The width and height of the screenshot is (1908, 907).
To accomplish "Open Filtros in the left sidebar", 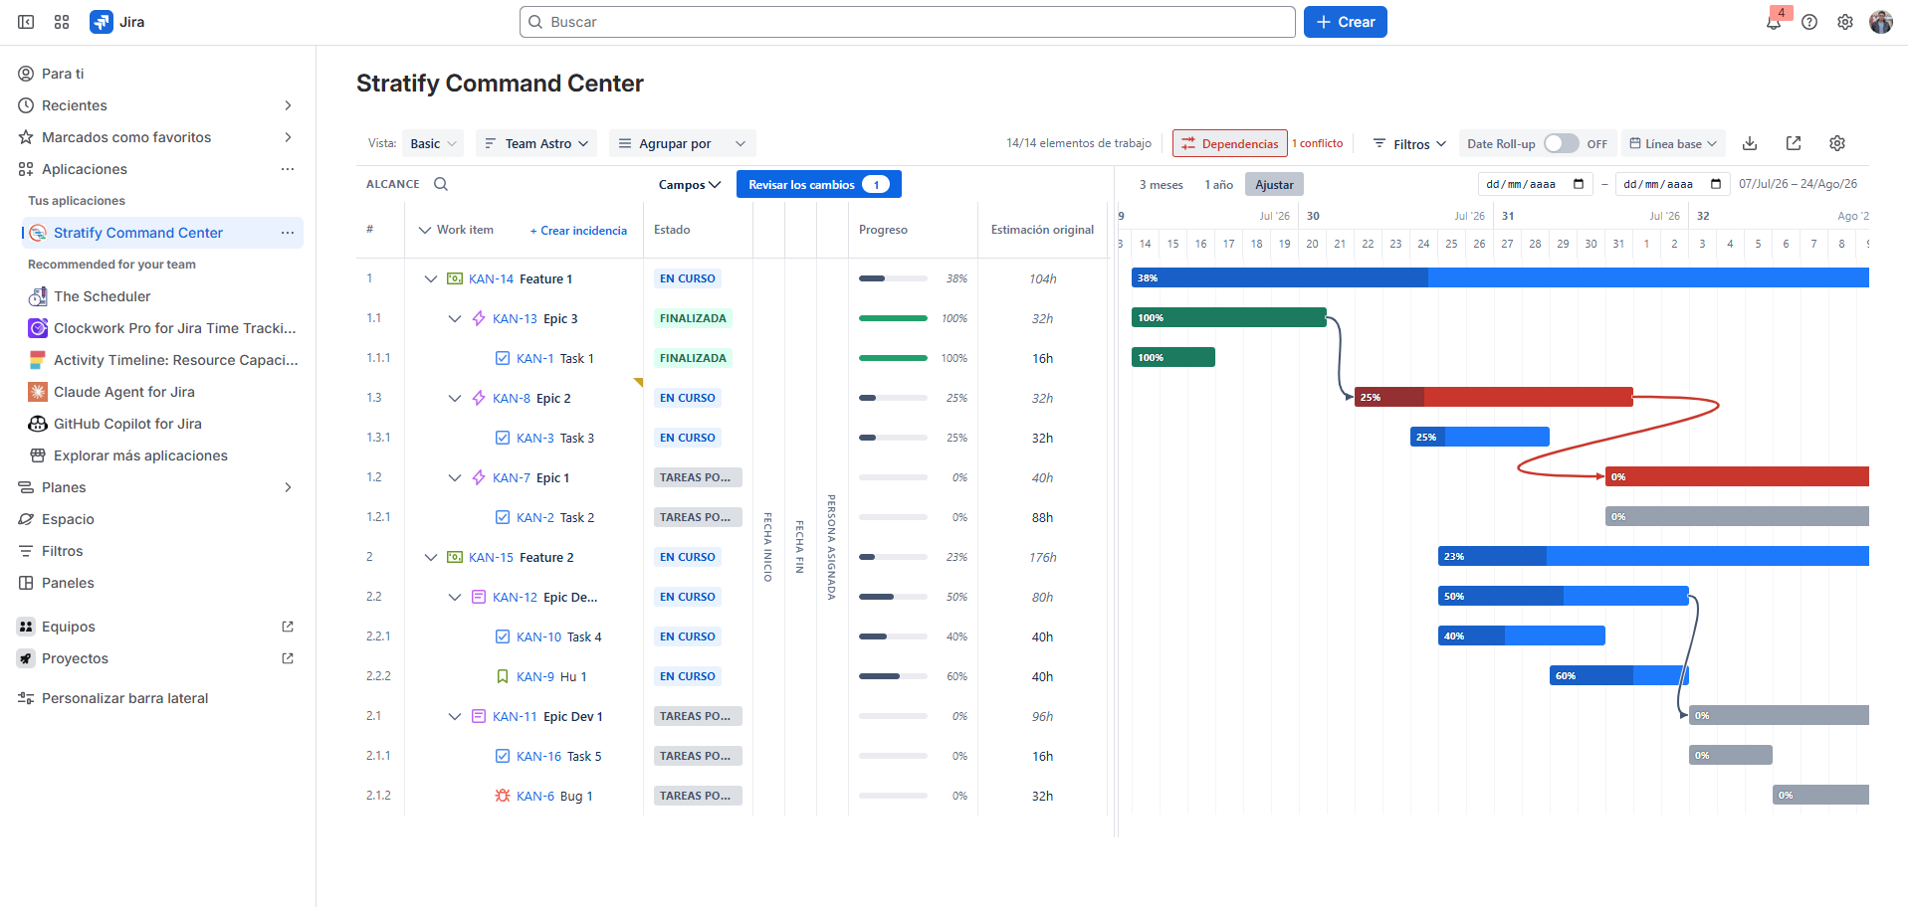I will coord(62,551).
